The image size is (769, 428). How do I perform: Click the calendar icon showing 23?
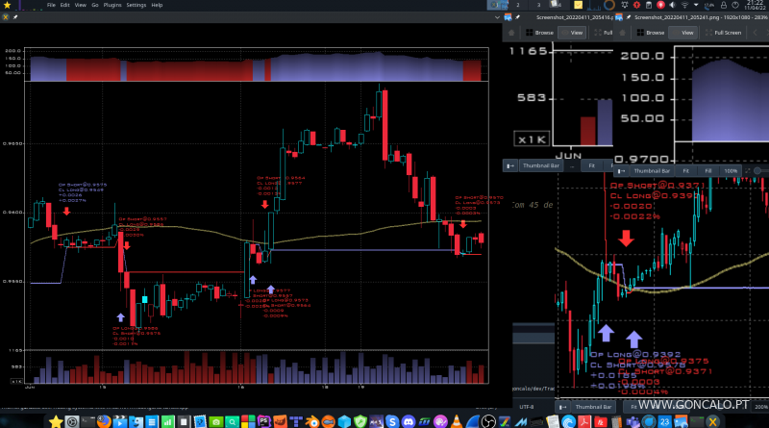point(663,421)
